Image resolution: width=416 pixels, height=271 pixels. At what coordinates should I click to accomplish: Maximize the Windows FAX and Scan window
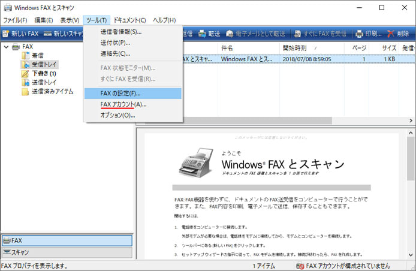pos(381,7)
